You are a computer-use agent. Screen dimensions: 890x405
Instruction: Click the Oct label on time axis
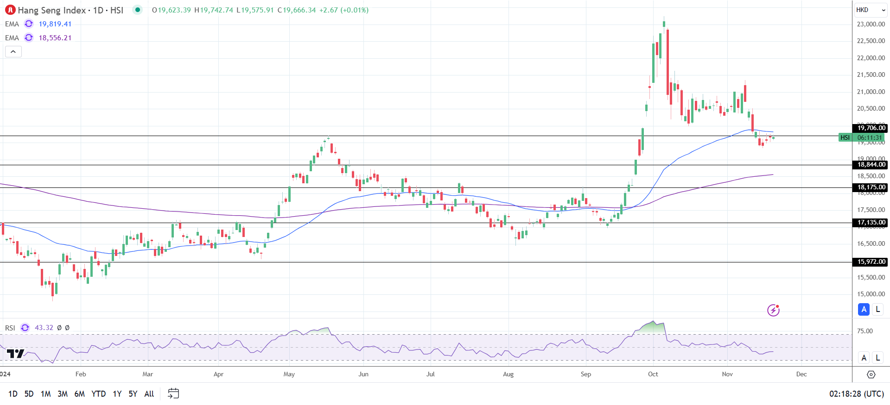653,374
